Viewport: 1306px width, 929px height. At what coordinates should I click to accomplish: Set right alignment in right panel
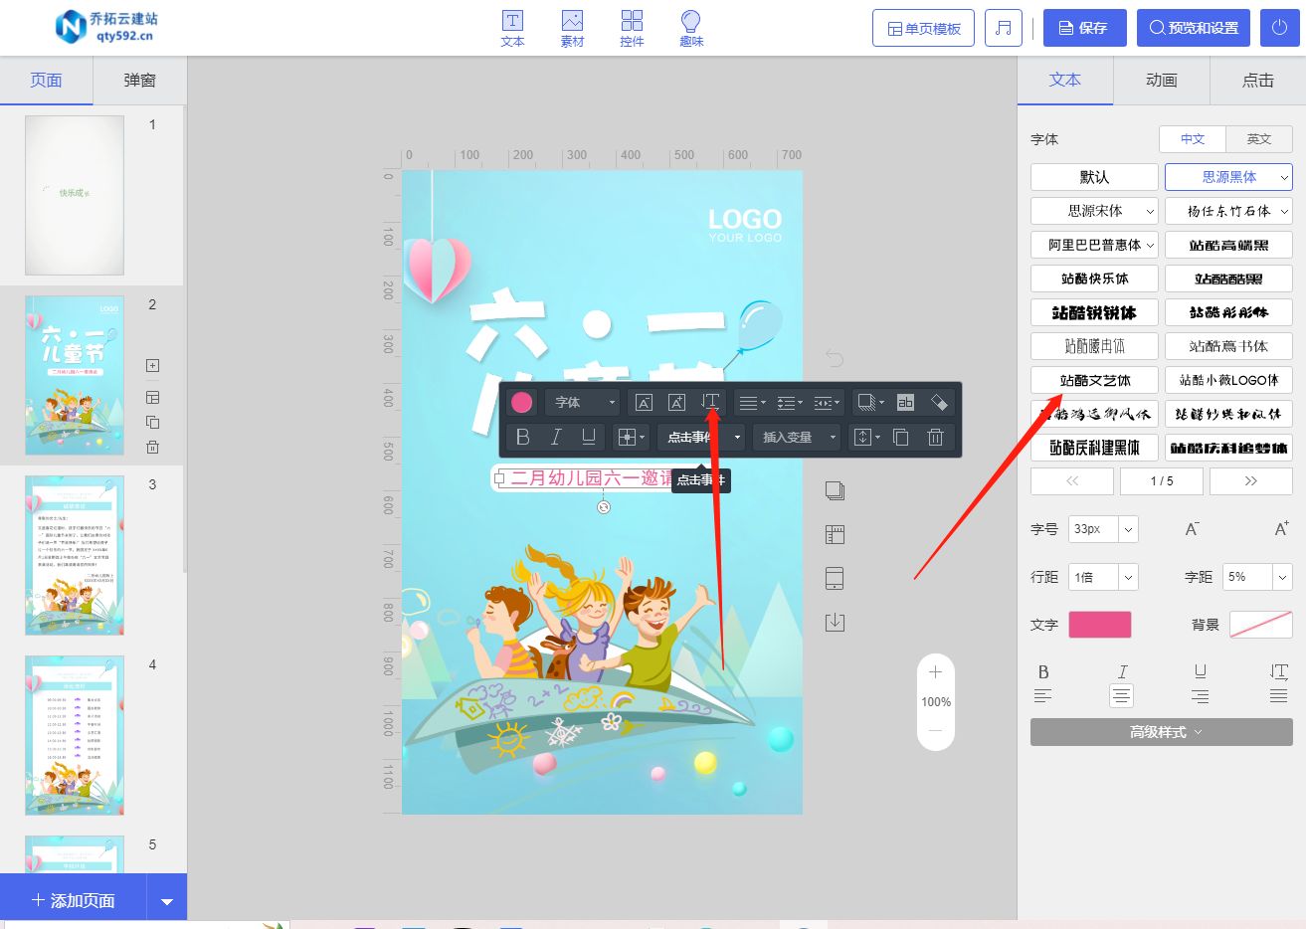click(1200, 696)
